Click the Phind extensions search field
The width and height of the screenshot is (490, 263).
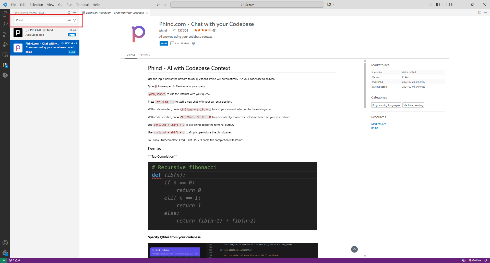pyautogui.click(x=41, y=20)
